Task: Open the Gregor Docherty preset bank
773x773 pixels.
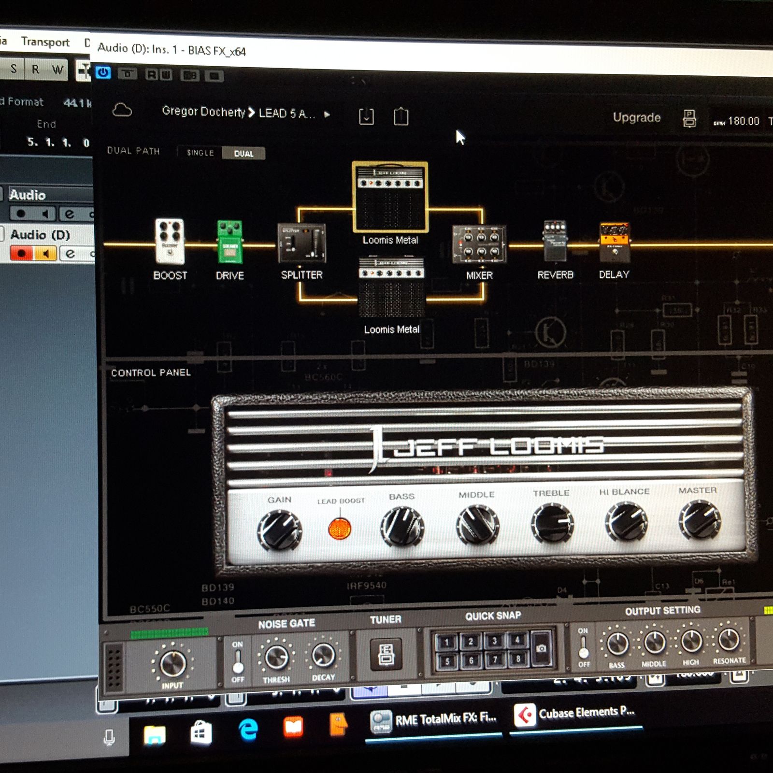Action: (203, 112)
